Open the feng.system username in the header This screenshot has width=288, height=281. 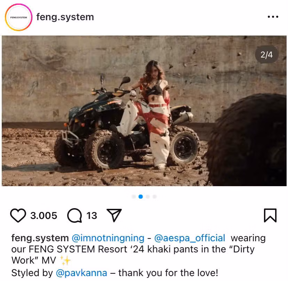(65, 17)
